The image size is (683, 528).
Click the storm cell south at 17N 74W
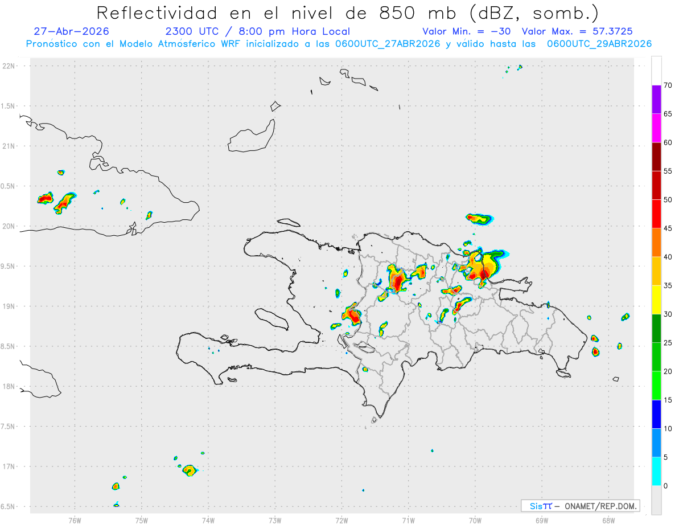tap(189, 470)
